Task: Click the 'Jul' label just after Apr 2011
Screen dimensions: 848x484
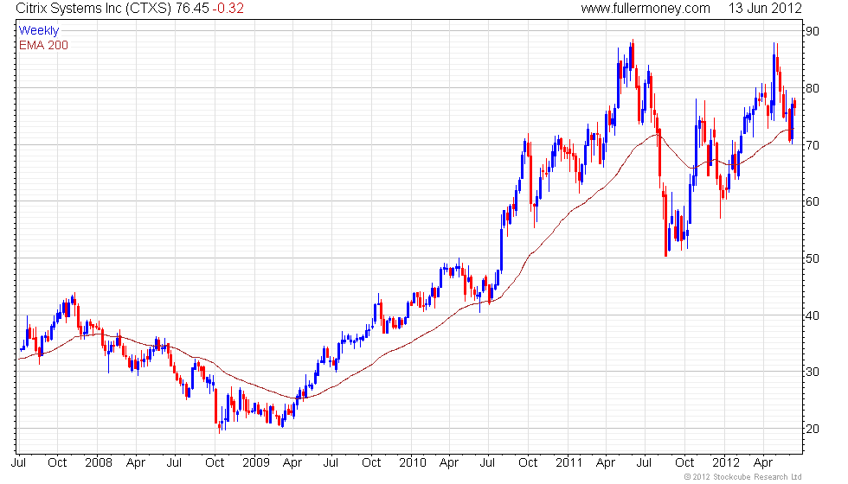Action: pos(644,463)
